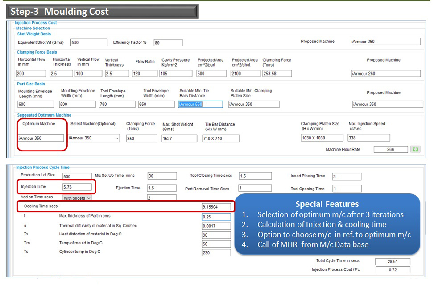
Task: Click Proposed Machine field in Clamping Force Basis
Action: coord(385,73)
